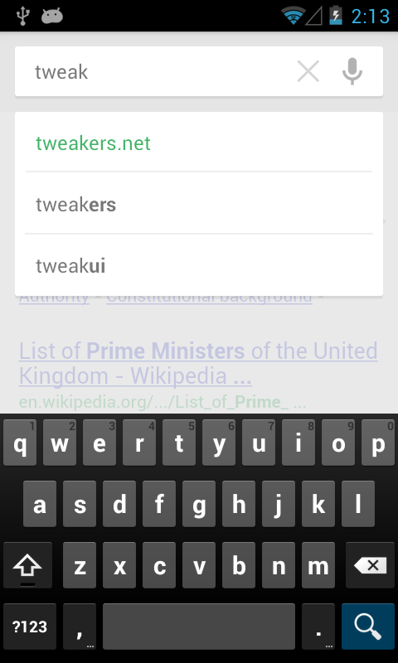Tap the backspace delete key
This screenshot has height=663, width=398.
tap(370, 565)
